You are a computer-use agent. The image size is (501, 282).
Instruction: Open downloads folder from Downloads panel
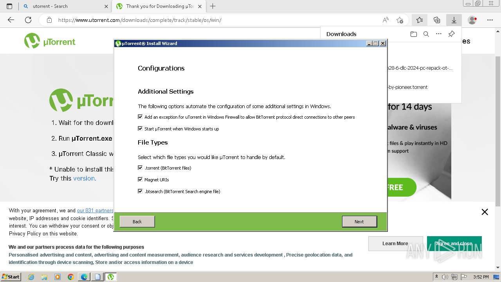(414, 34)
